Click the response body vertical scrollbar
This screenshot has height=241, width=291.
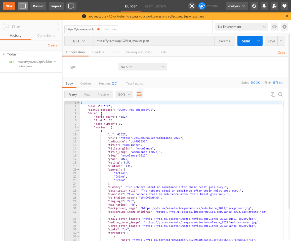click(x=283, y=104)
